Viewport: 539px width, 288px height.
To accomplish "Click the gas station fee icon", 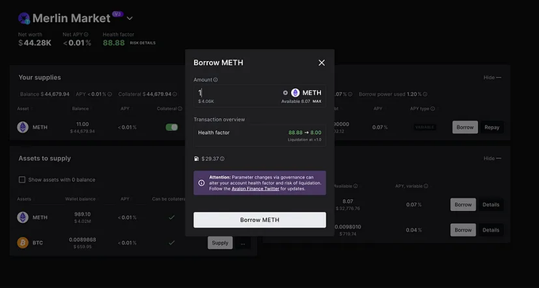I will (x=197, y=159).
